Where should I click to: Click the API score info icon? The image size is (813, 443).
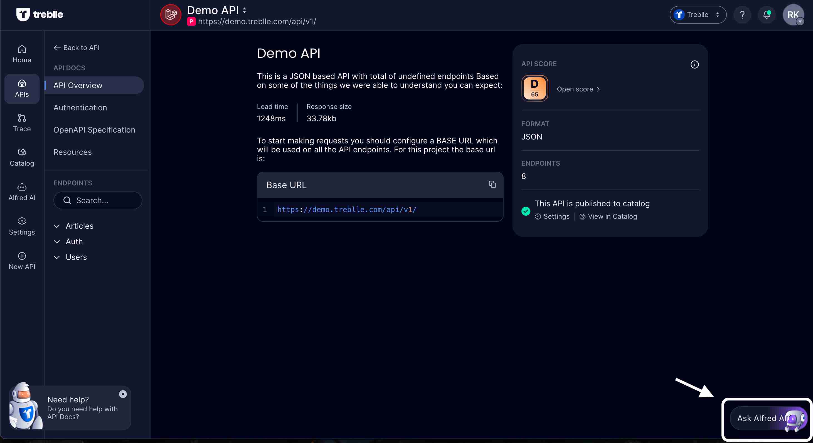694,64
